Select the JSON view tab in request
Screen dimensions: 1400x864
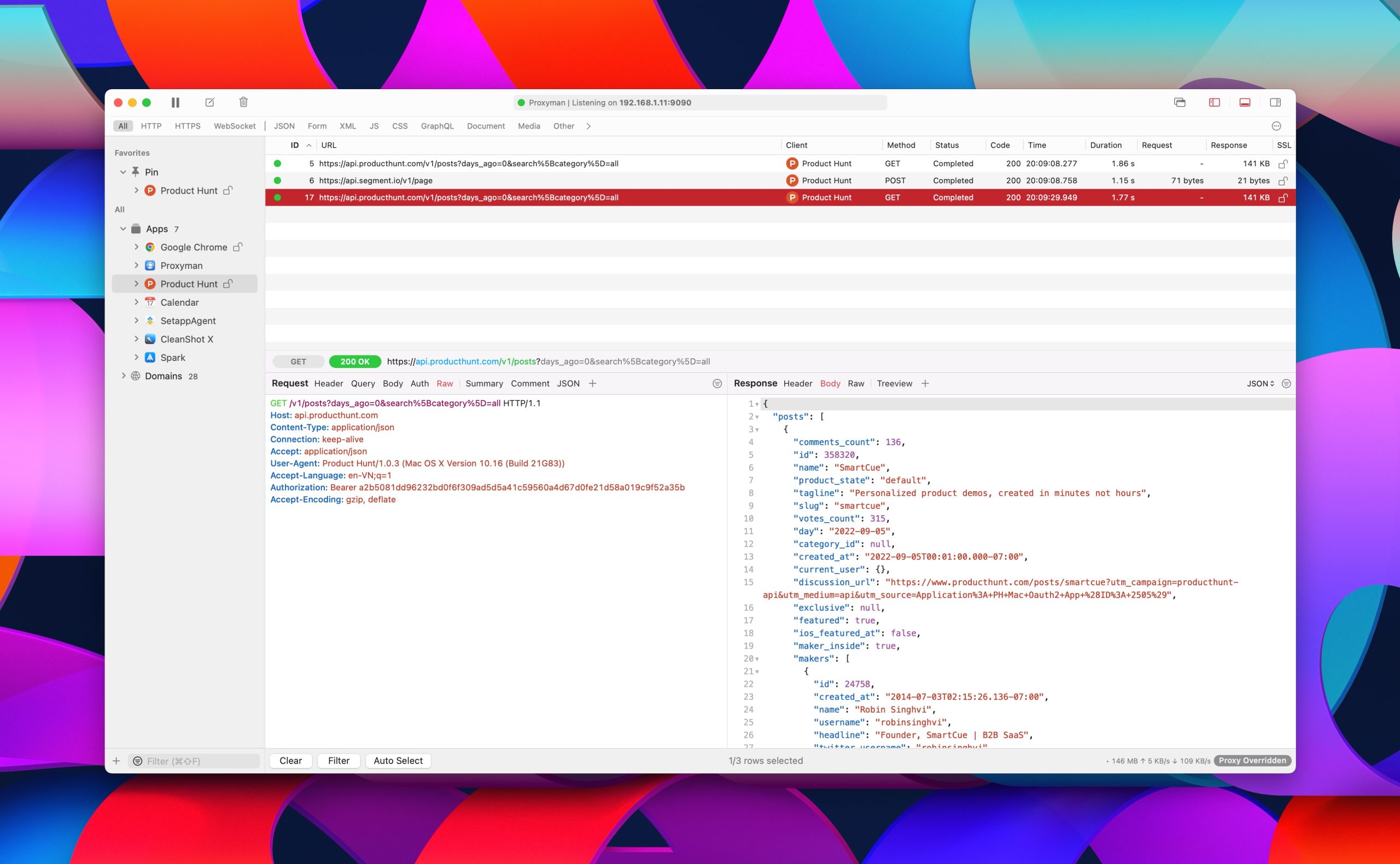[568, 383]
